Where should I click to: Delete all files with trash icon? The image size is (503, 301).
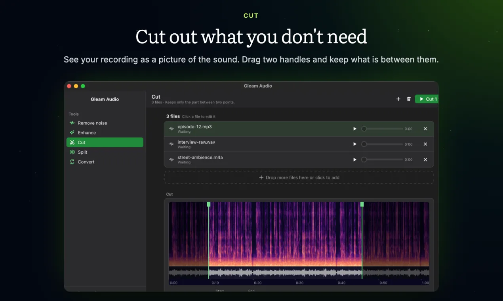point(409,99)
